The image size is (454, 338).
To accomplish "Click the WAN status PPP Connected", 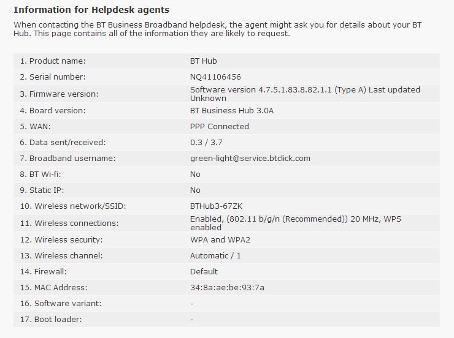I will pyautogui.click(x=220, y=127).
